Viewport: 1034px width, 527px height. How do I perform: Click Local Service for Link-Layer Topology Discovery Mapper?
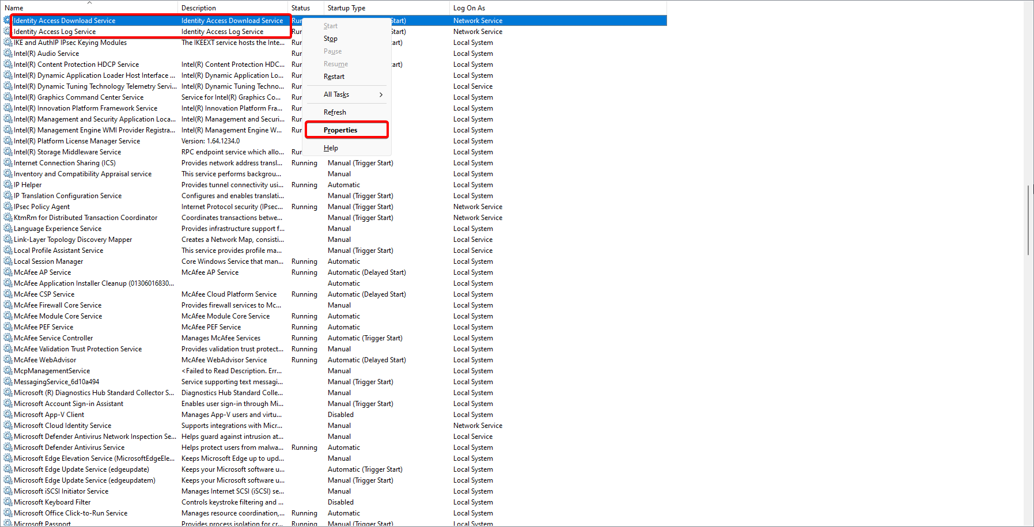click(x=473, y=240)
